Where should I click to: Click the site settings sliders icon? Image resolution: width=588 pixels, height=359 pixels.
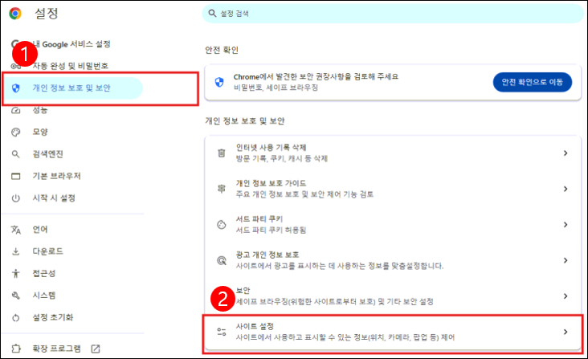coord(222,332)
